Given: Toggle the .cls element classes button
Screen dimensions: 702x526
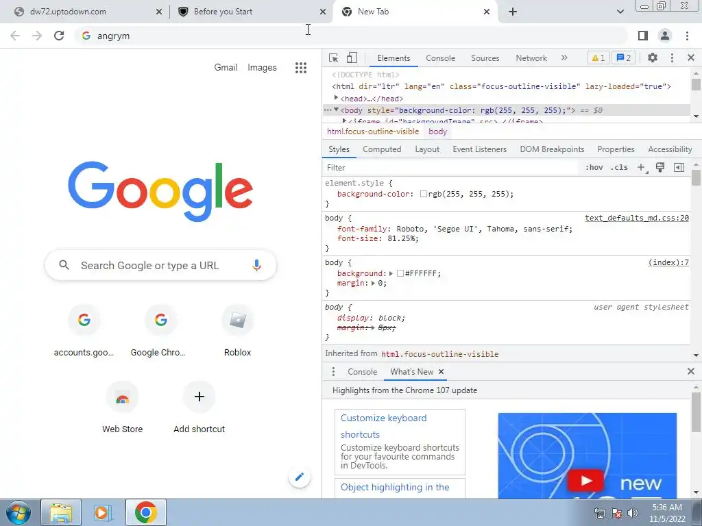Looking at the screenshot, I should [x=619, y=167].
